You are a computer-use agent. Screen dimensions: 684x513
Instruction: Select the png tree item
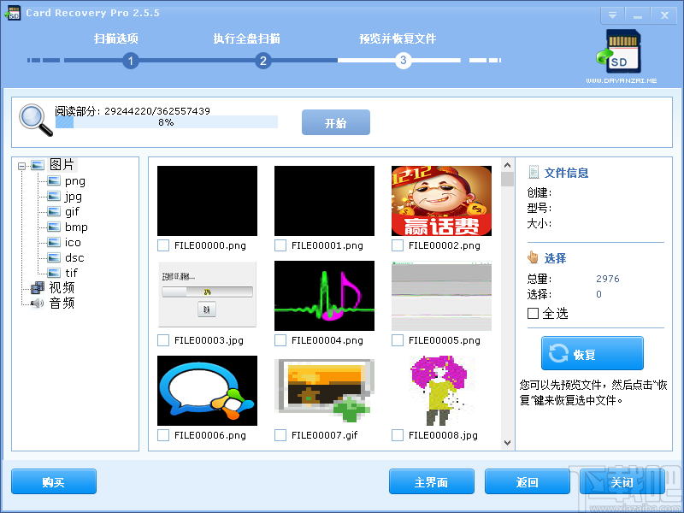(75, 181)
